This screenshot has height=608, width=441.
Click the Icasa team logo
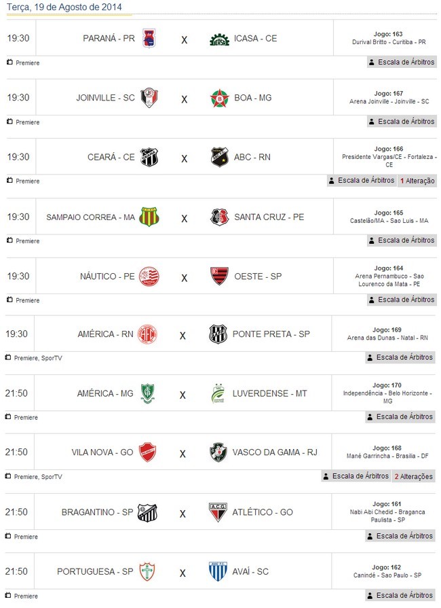pos(219,39)
